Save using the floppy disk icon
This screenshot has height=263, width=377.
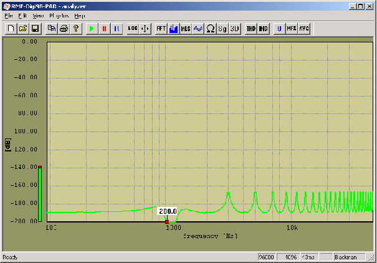click(x=35, y=29)
